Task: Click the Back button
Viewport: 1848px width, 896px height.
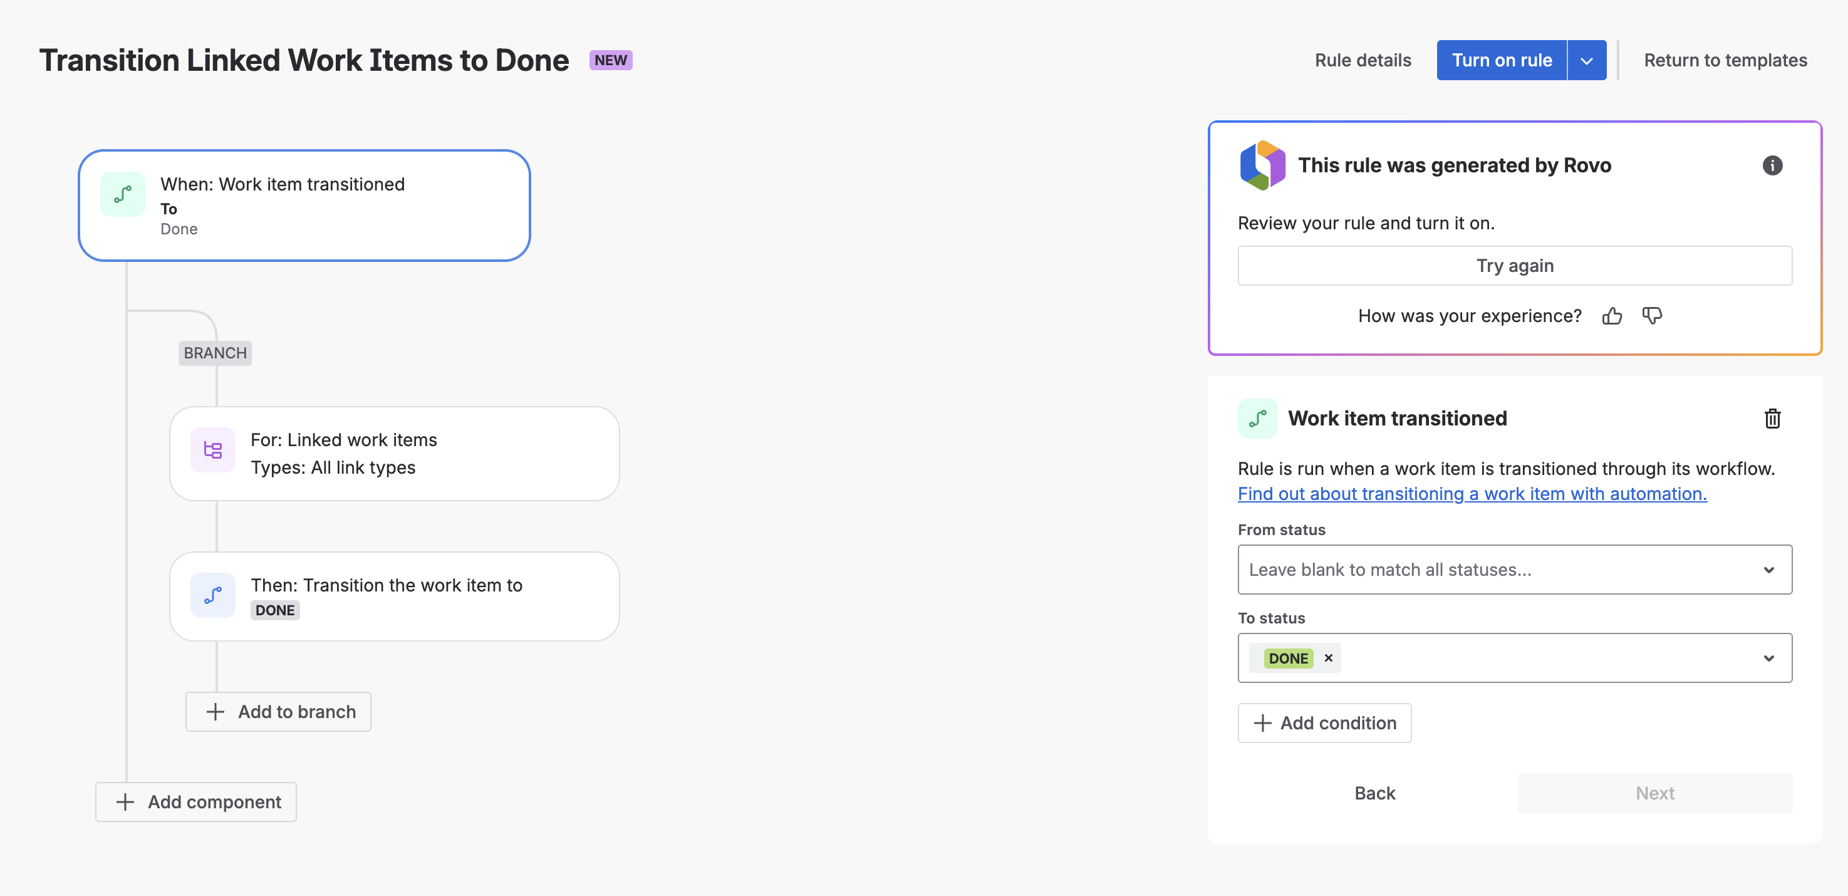Action: click(1374, 793)
